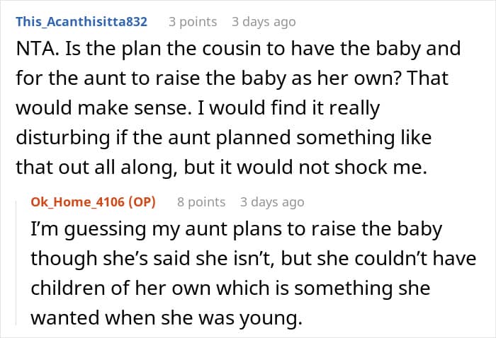Click the "8 points" score on OP's reply
The image size is (496, 338).
[201, 202]
